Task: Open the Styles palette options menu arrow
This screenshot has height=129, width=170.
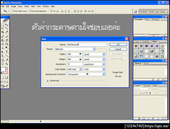Action: (166, 41)
